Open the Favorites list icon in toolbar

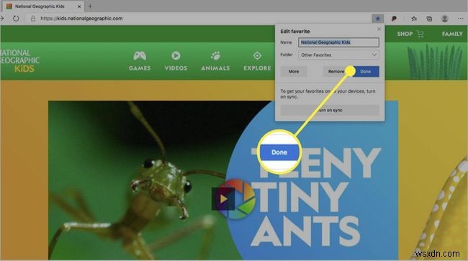[x=414, y=19]
